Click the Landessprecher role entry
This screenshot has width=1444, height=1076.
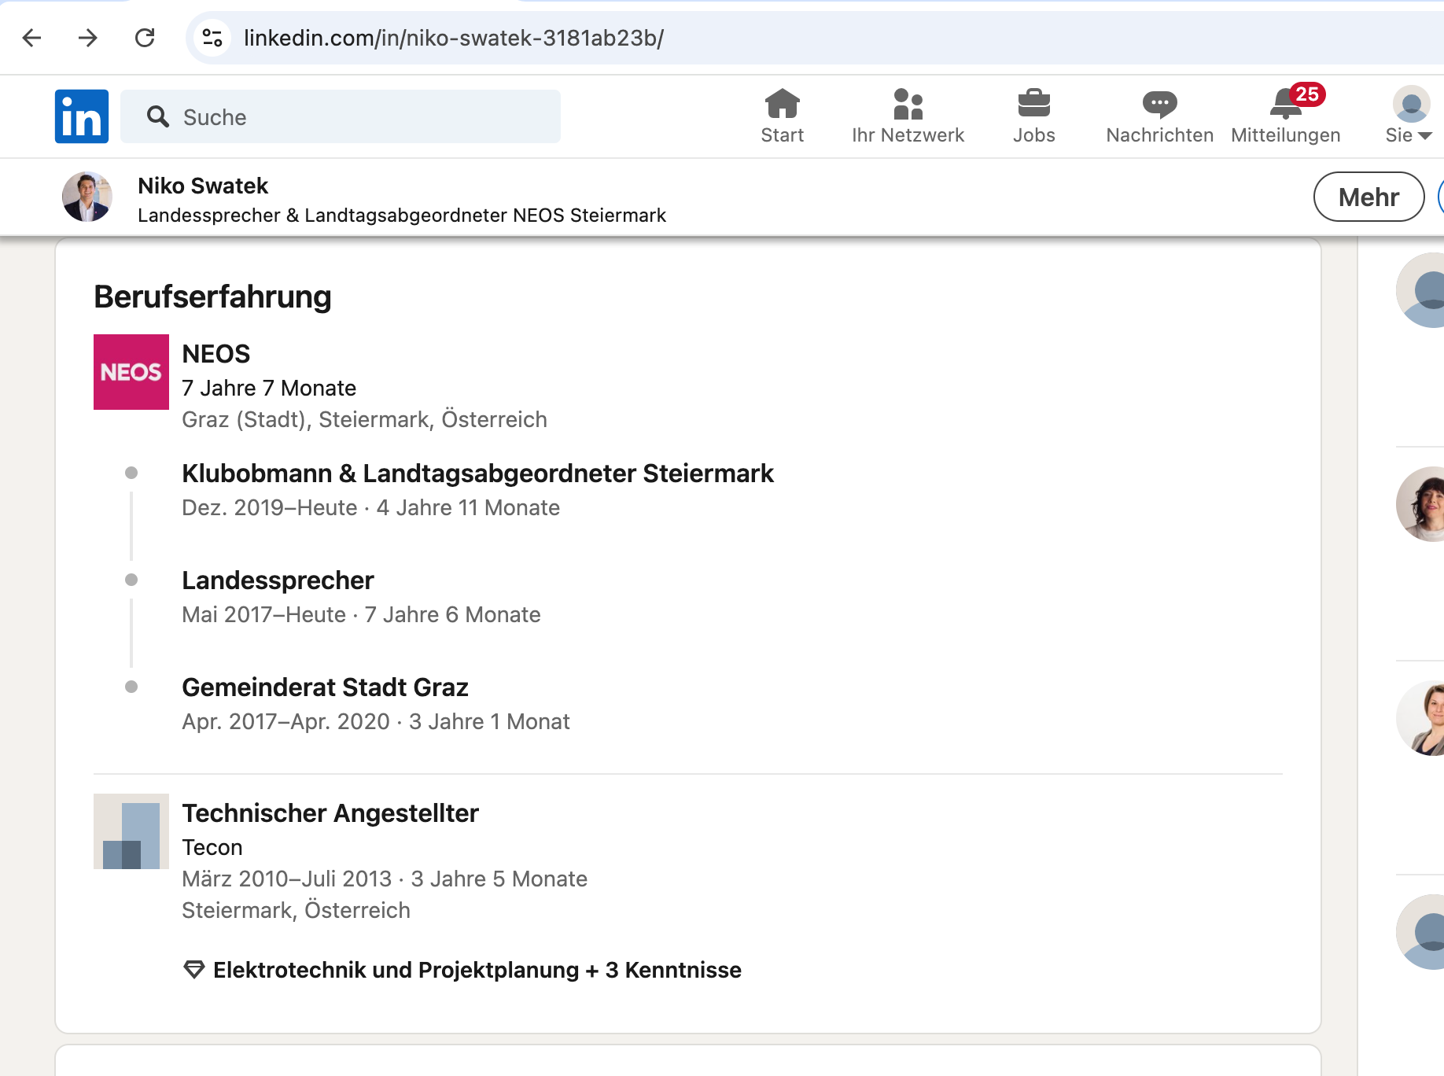278,580
